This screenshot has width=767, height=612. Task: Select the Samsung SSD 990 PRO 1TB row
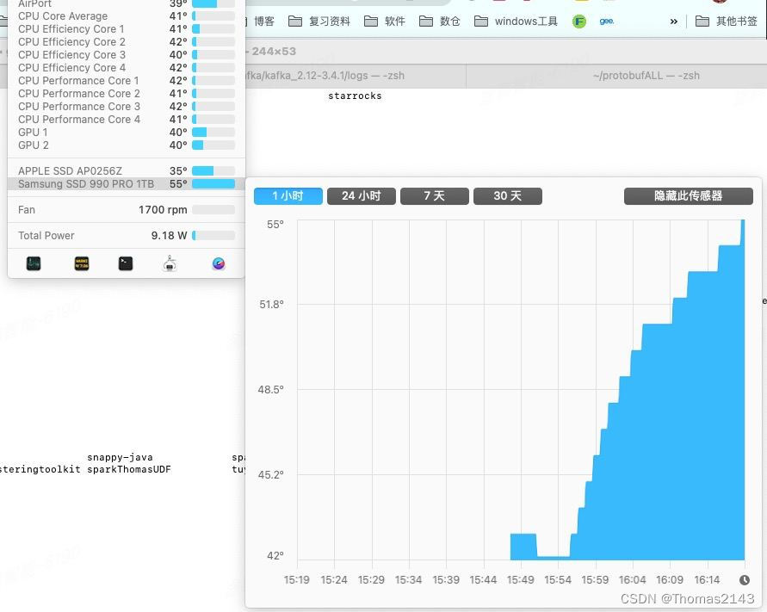127,184
